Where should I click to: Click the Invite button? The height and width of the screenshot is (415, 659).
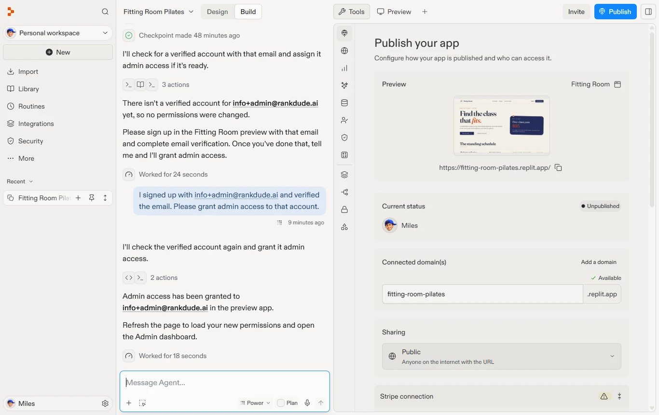pyautogui.click(x=576, y=12)
